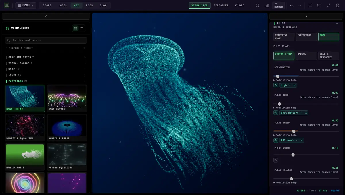Click the magnifier search icon in top toolbar
The width and height of the screenshot is (345, 195).
258,5
